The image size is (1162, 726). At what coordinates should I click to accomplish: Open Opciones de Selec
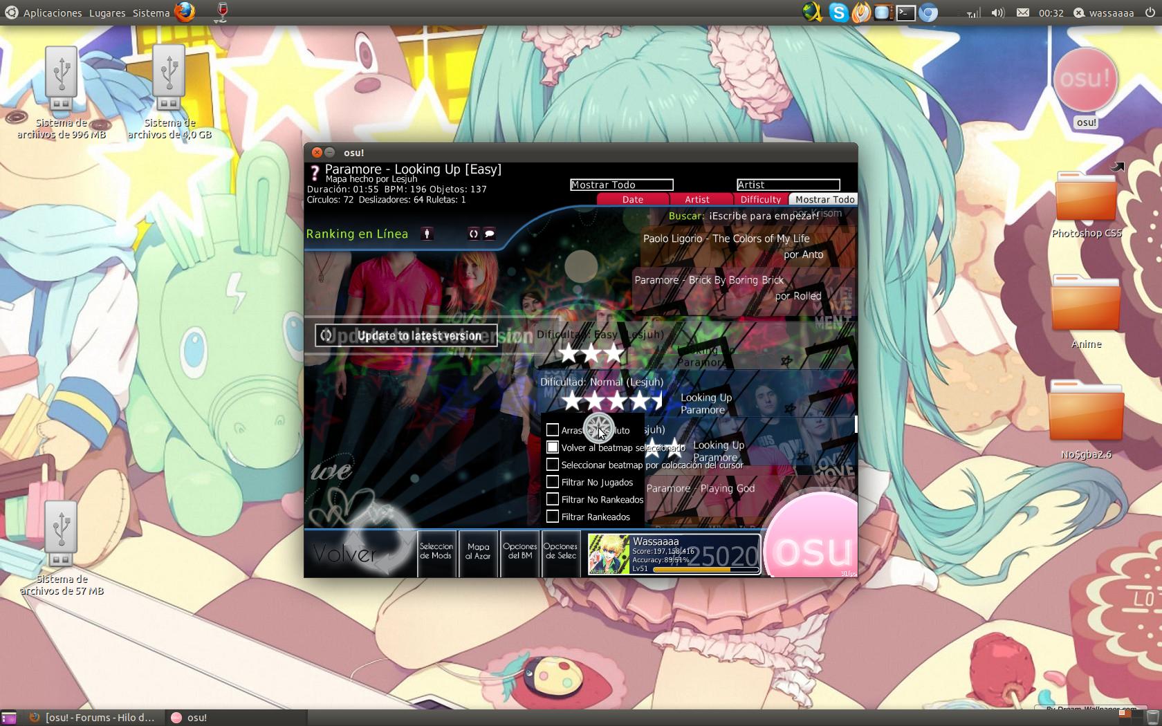click(560, 552)
